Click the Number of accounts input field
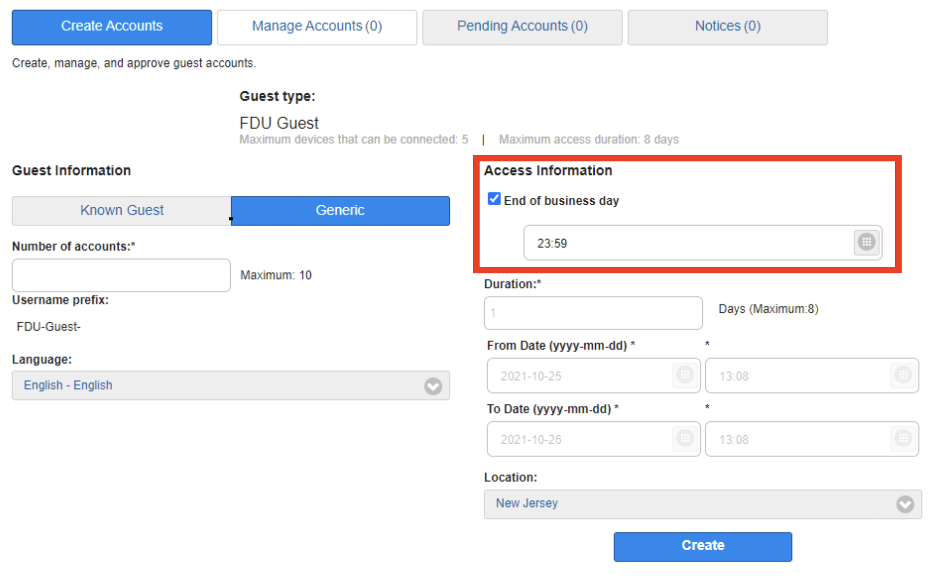 coord(121,275)
